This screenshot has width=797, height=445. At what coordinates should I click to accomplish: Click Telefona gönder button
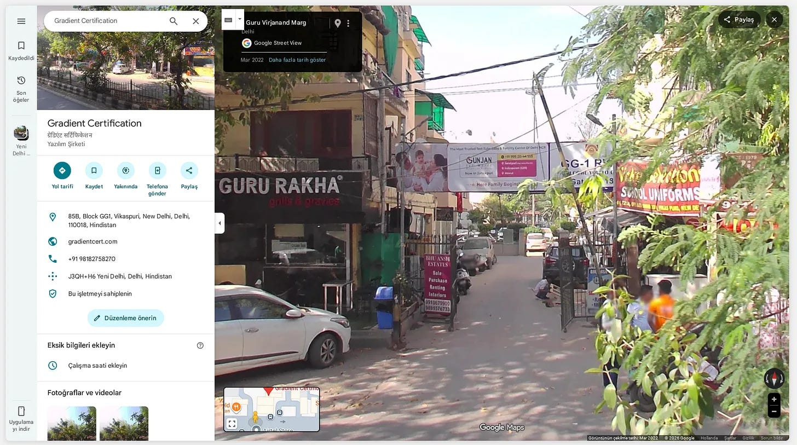(157, 179)
